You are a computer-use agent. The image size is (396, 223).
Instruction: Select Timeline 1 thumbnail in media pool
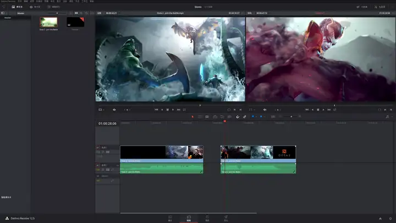pyautogui.click(x=75, y=22)
